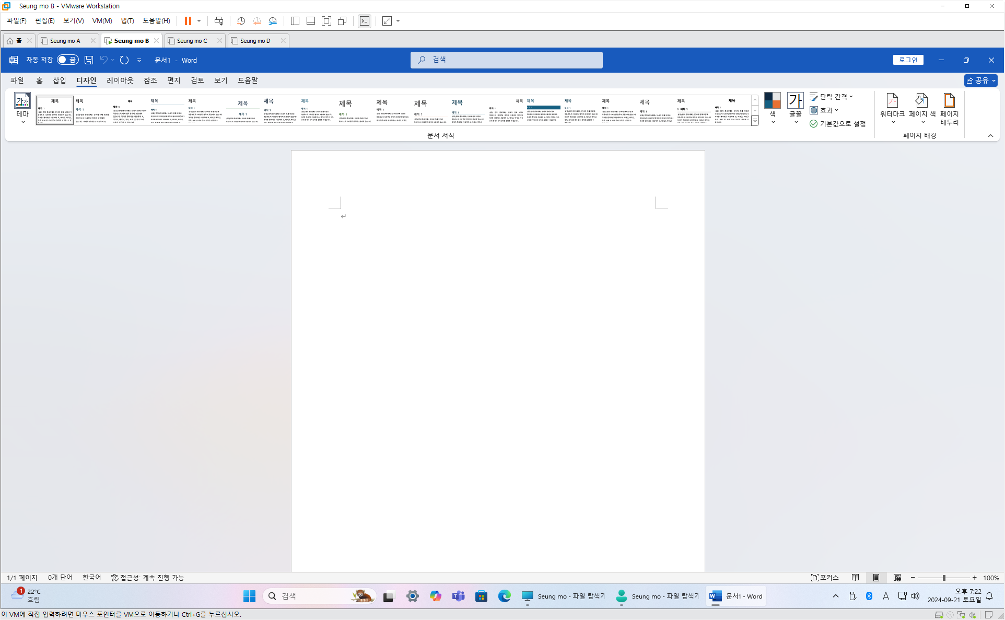The height and width of the screenshot is (620, 1005).
Task: Open the Watermark (워터마크) menu icon
Action: pyautogui.click(x=892, y=101)
